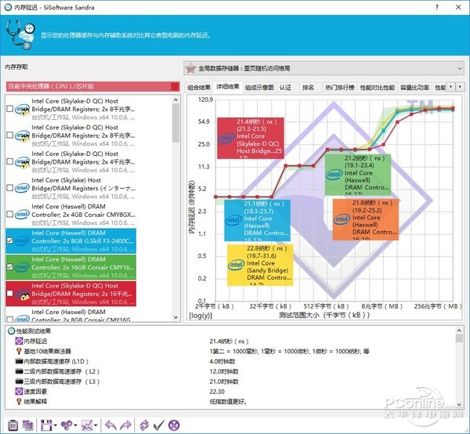470x434 pixels.
Task: Click the stethoscope brain icon in the header
Action: click(x=20, y=34)
